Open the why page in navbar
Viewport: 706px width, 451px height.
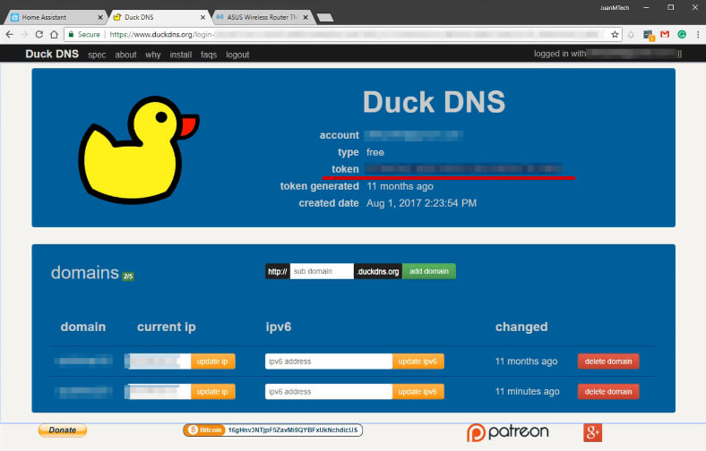152,55
